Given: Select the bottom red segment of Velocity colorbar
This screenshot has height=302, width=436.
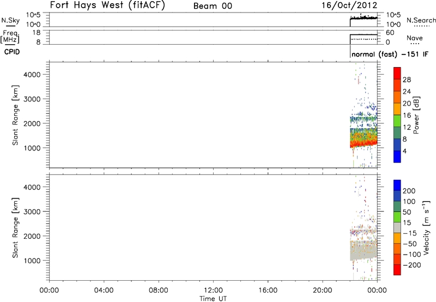Looking at the screenshot, I should (397, 270).
